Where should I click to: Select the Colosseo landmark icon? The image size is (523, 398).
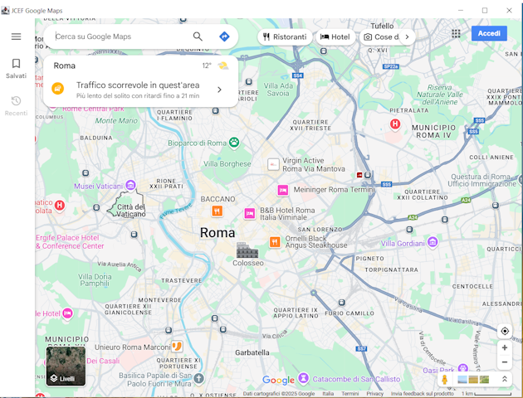(247, 250)
